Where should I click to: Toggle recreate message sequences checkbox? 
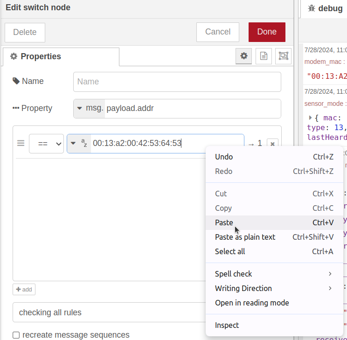coord(16,335)
